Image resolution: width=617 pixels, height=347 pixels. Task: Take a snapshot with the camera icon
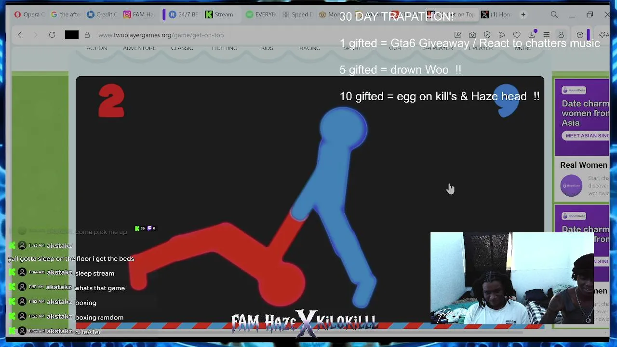(x=472, y=35)
